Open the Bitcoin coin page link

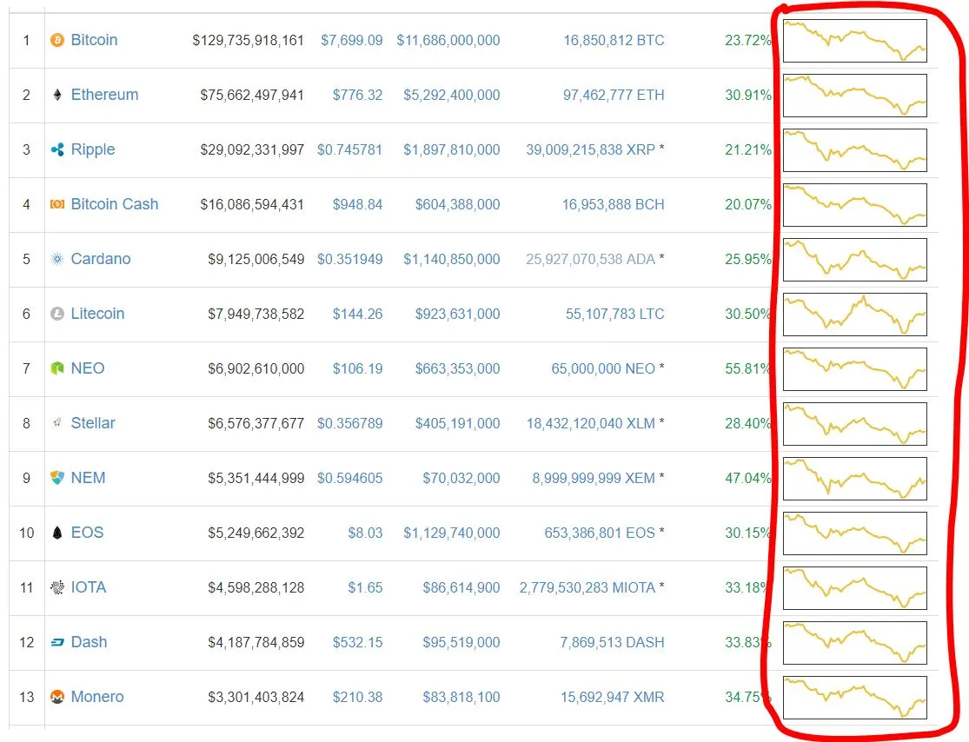94,40
